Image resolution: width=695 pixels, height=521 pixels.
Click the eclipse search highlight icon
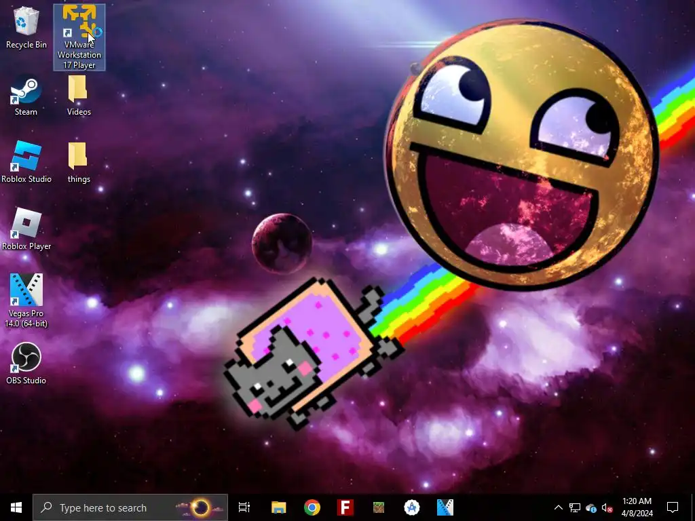coord(201,507)
